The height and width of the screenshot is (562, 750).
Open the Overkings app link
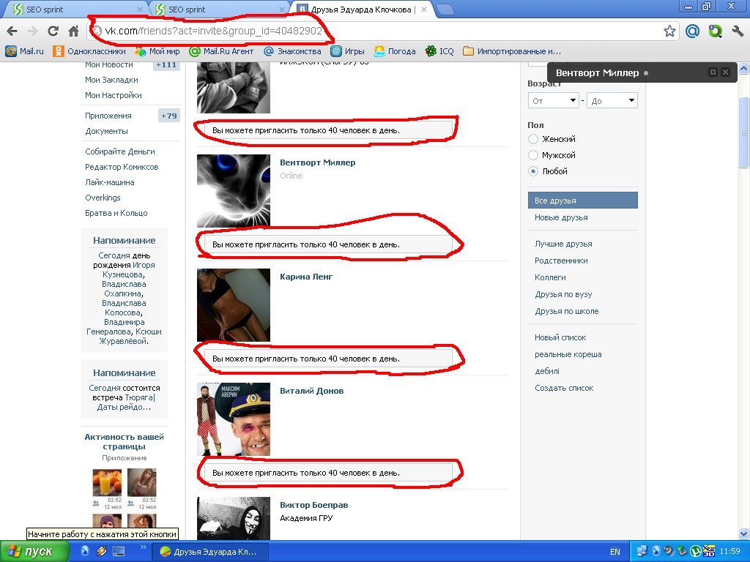click(103, 198)
